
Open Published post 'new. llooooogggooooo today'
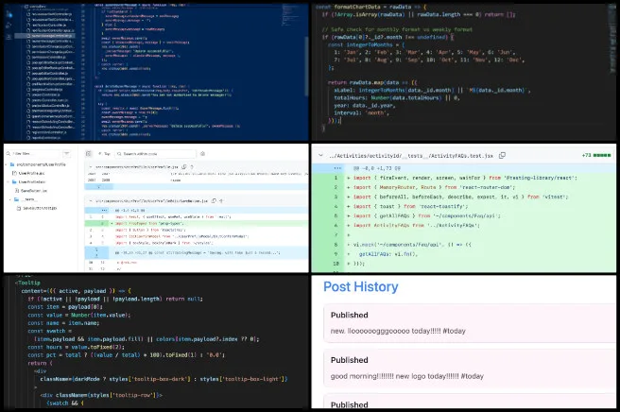click(x=470, y=323)
